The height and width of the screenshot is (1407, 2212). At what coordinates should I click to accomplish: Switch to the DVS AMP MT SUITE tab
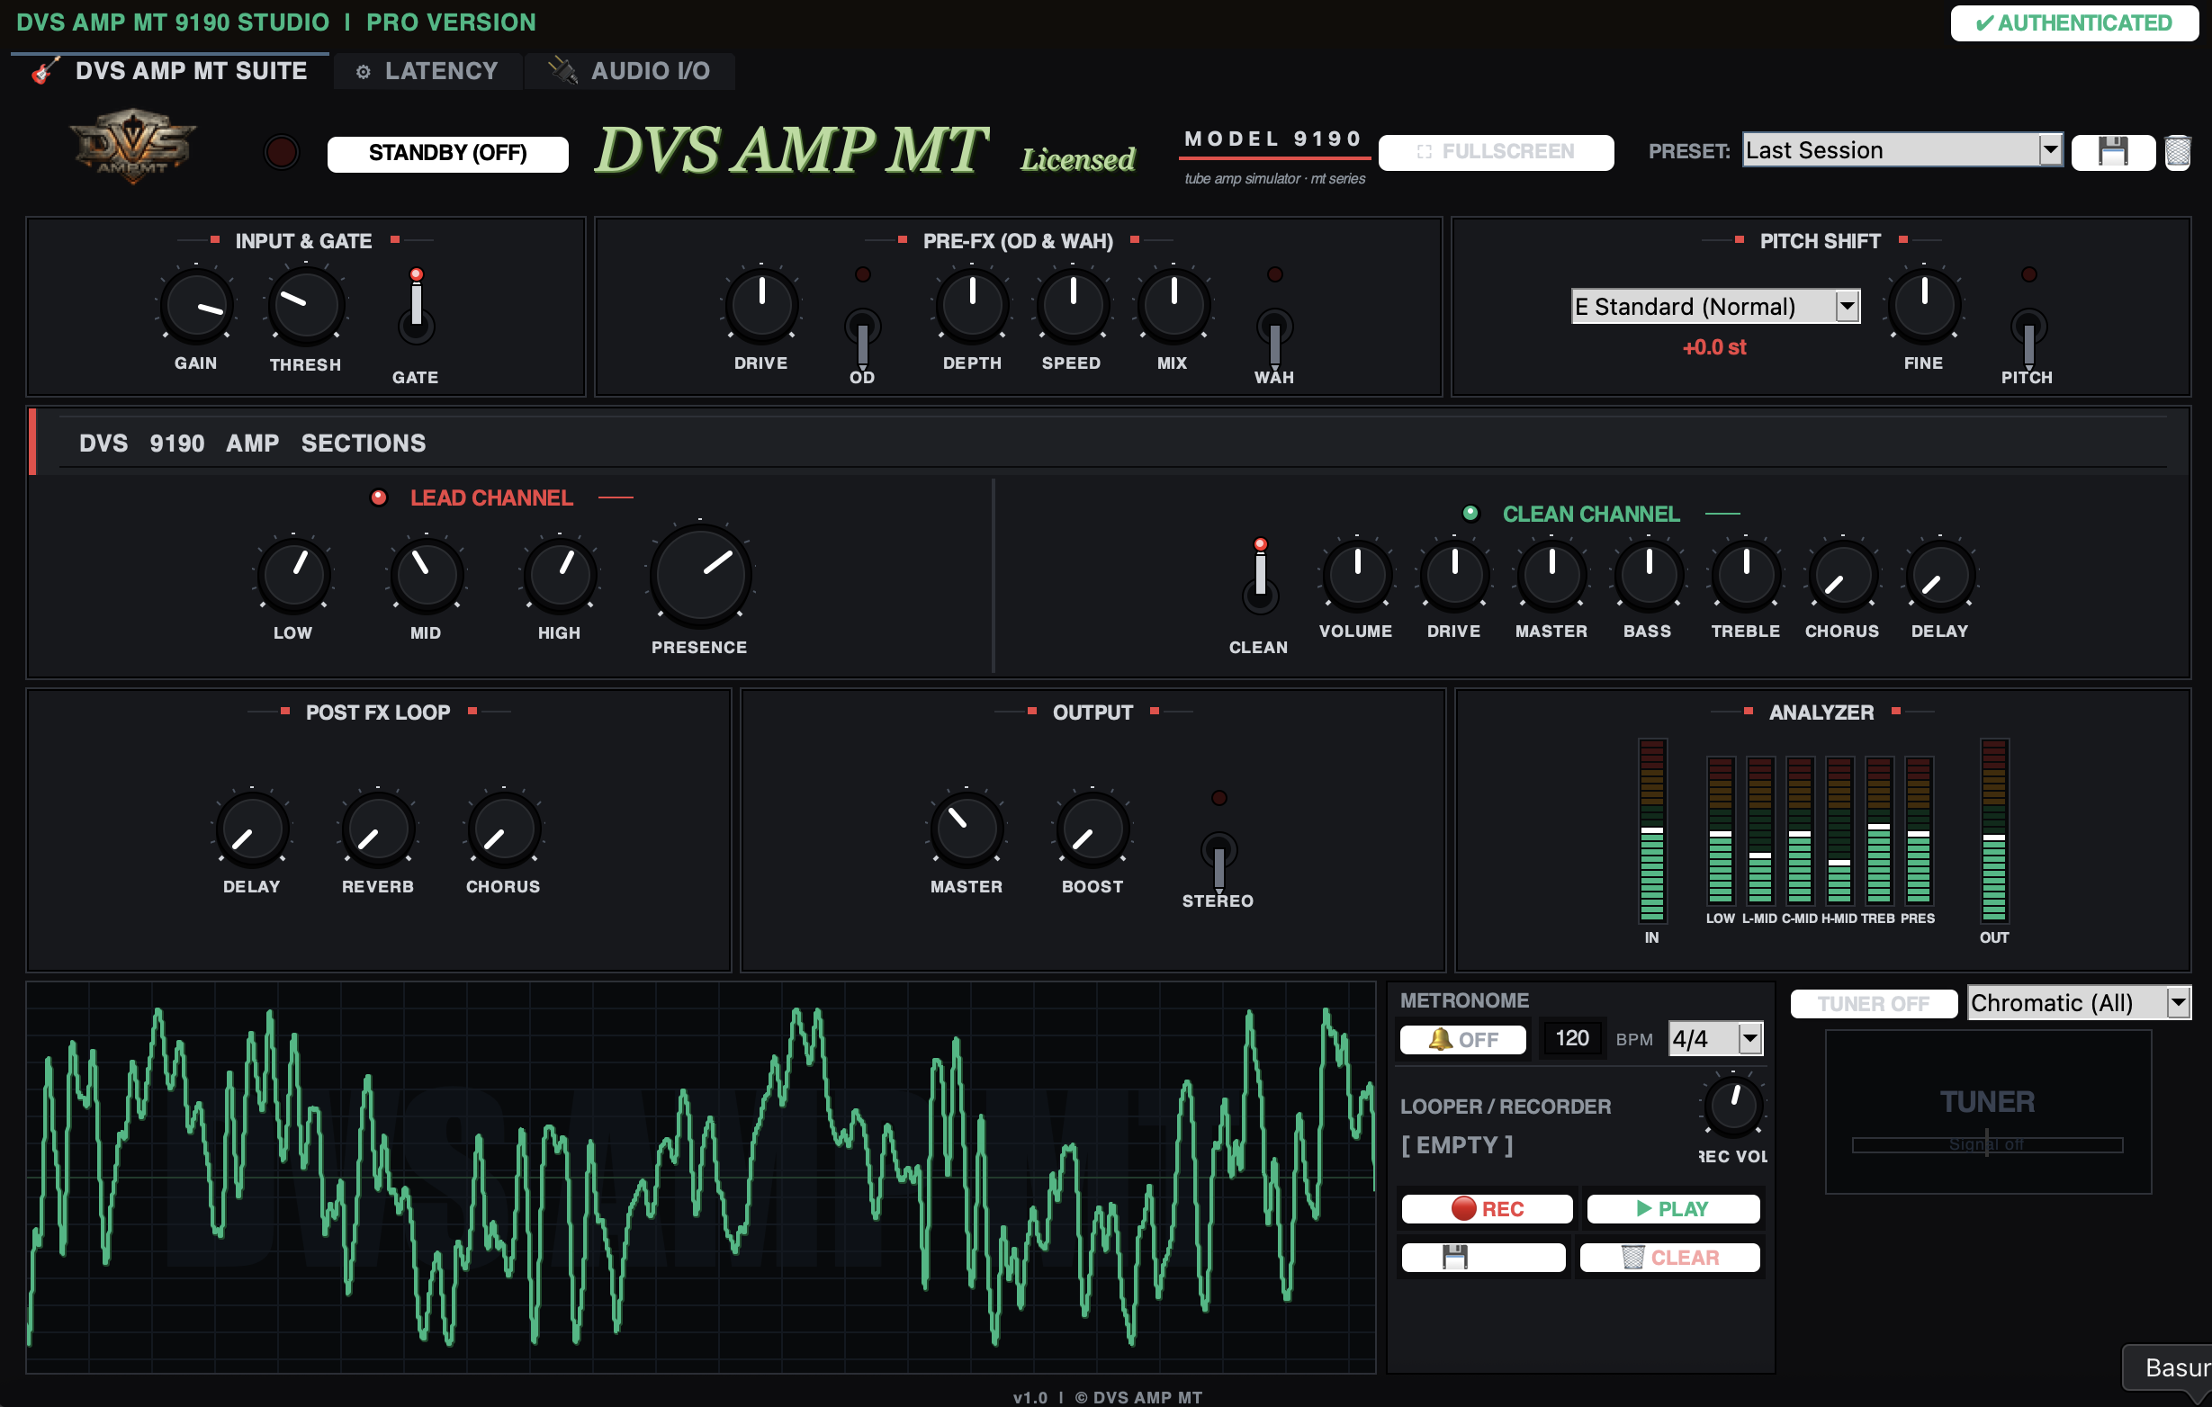pos(170,71)
